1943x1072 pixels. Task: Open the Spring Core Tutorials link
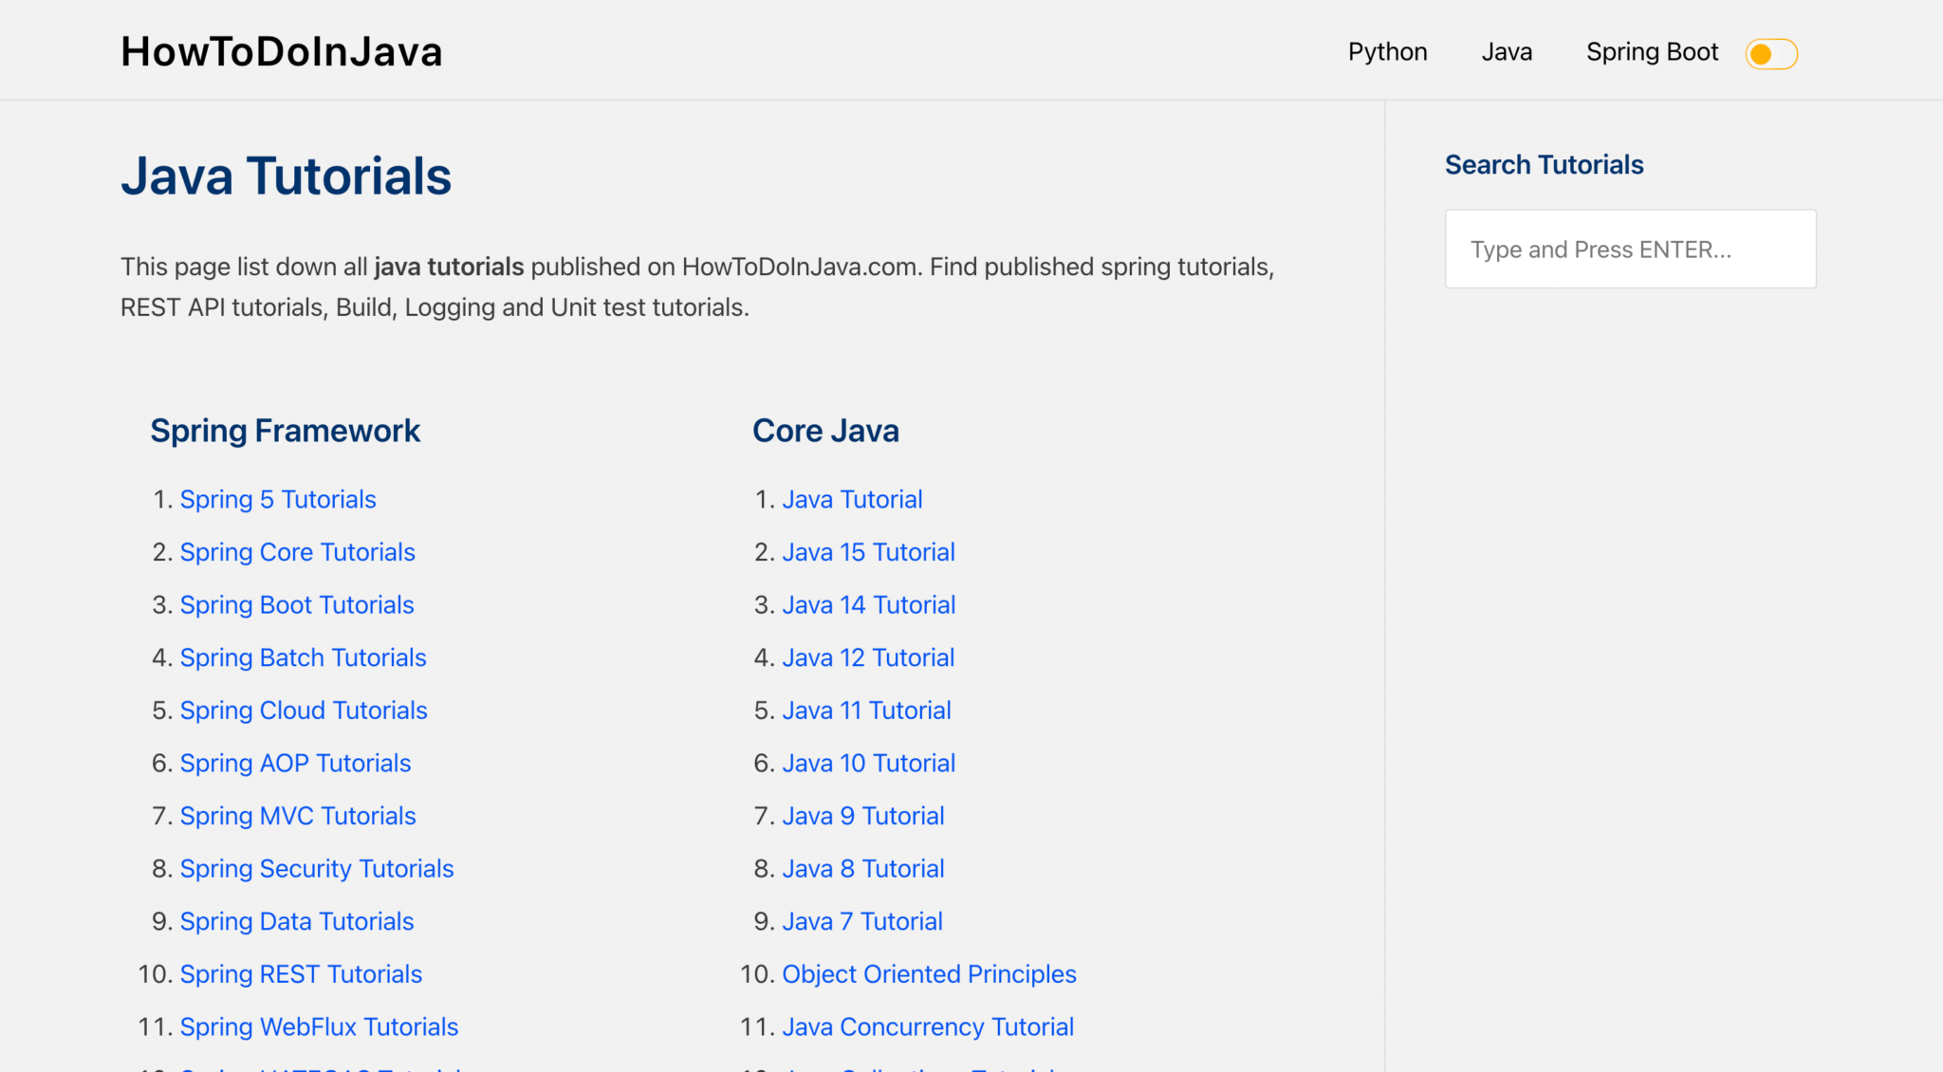[x=298, y=552]
